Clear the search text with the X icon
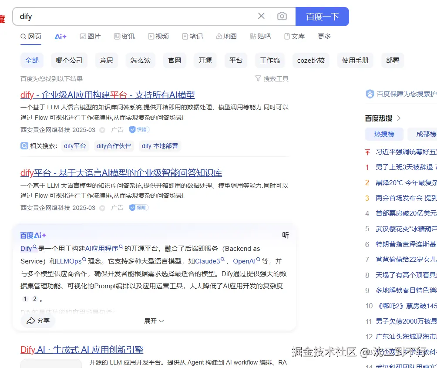This screenshot has height=368, width=437. click(x=261, y=16)
